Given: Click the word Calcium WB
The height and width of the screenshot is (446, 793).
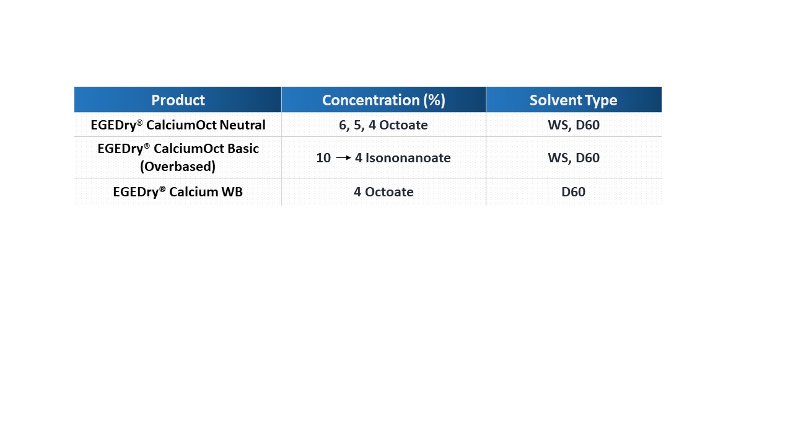Looking at the screenshot, I should [x=206, y=192].
